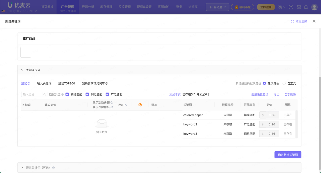This screenshot has width=321, height=173.
Task: Click 已存在 in the colored paper row
Action: pyautogui.click(x=288, y=115)
